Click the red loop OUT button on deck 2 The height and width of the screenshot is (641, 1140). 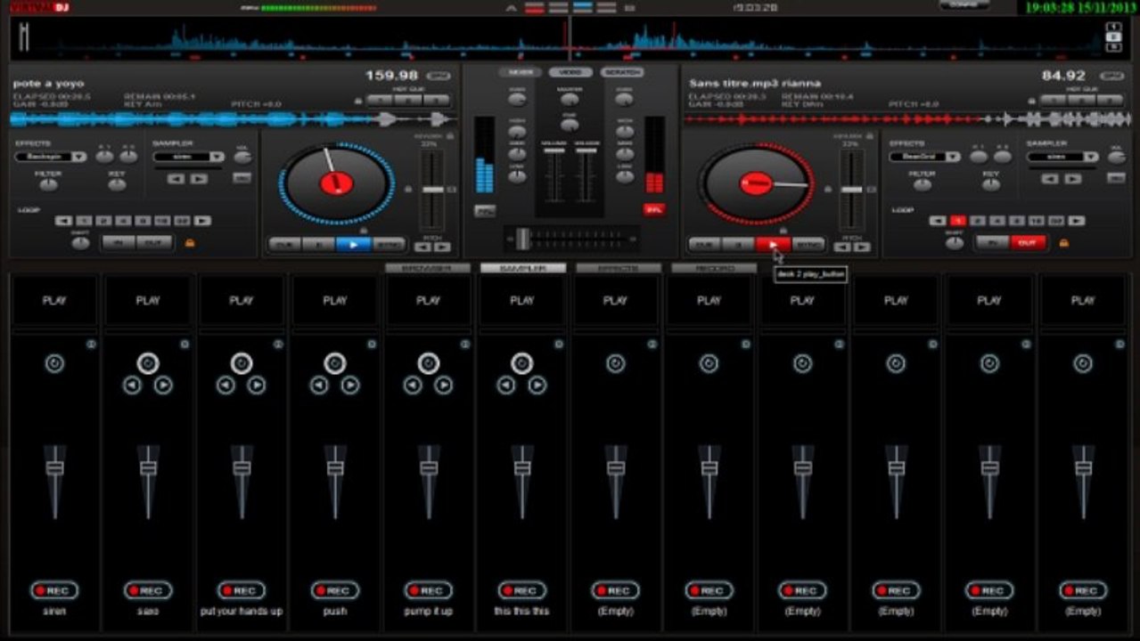(1029, 242)
